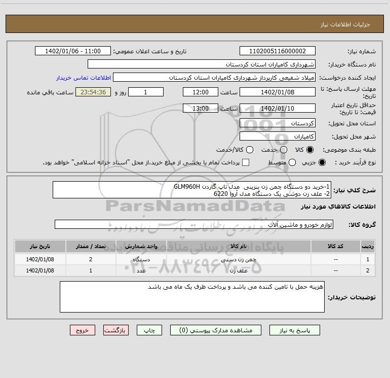Viewport: 390px width, 378px height.
Task: Click the announcement date field 1402/01/06 - 11:00
Action: tap(73, 51)
